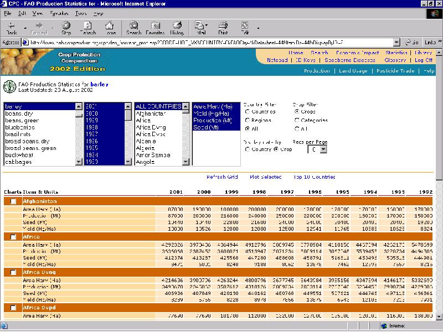
Task: Open the Economic Impact link
Action: click(x=357, y=53)
